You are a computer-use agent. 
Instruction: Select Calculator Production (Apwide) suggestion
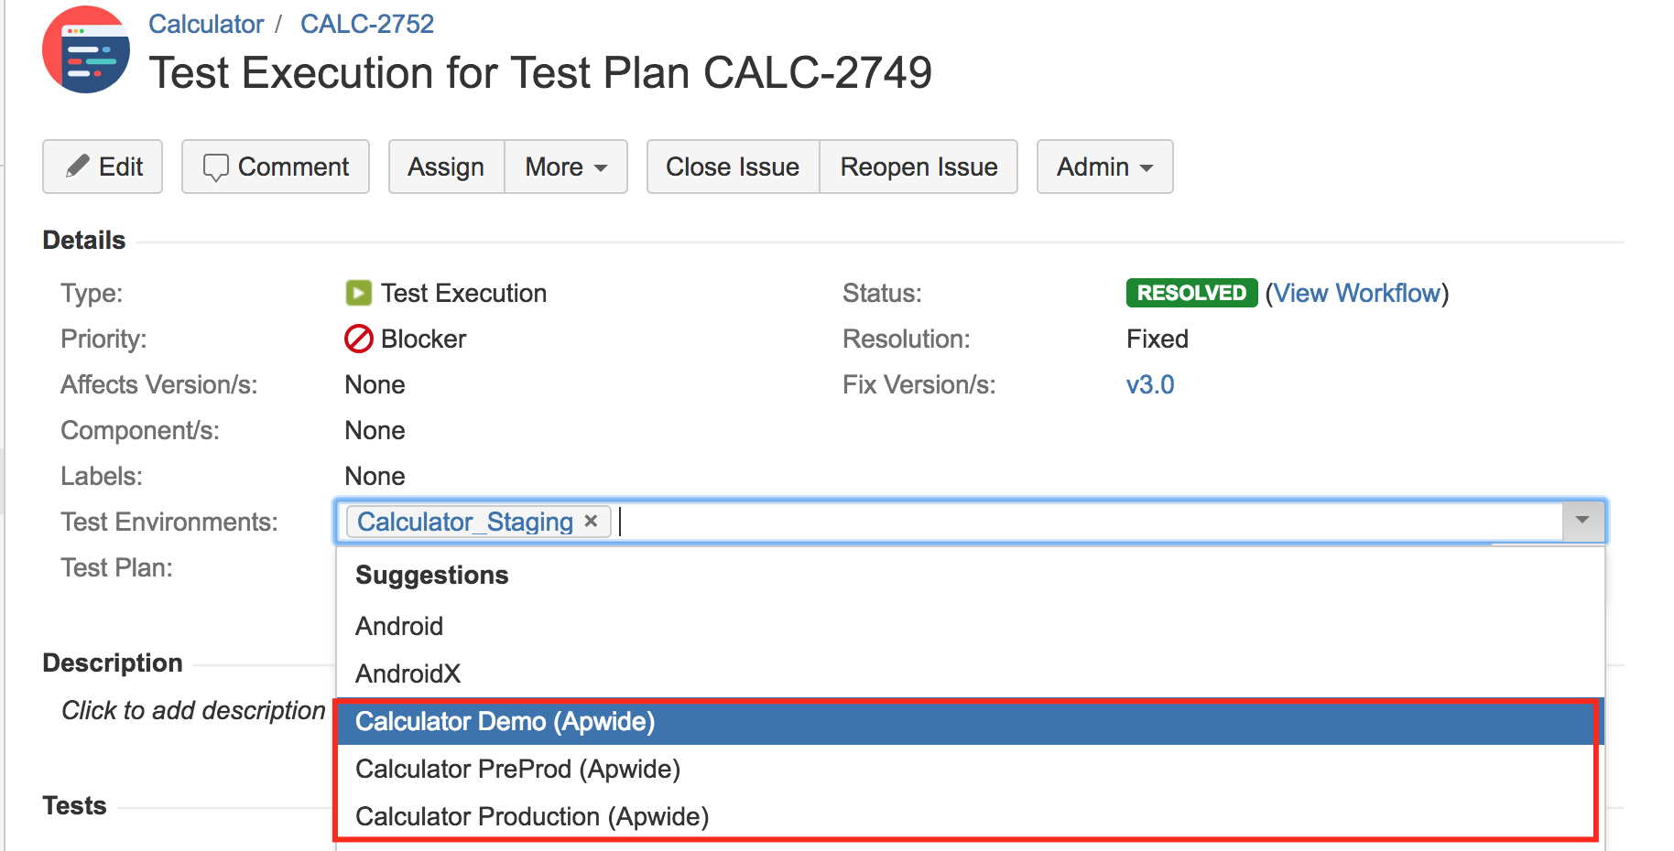click(971, 816)
